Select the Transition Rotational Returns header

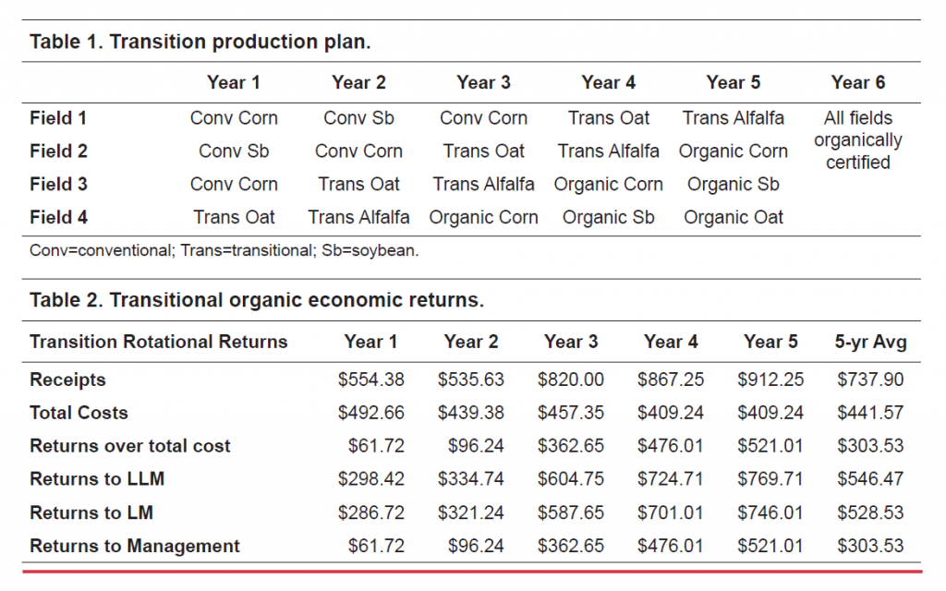point(158,342)
